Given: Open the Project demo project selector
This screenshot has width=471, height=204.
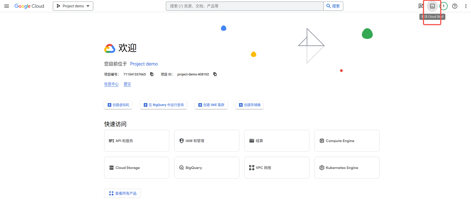Looking at the screenshot, I should click(x=73, y=6).
